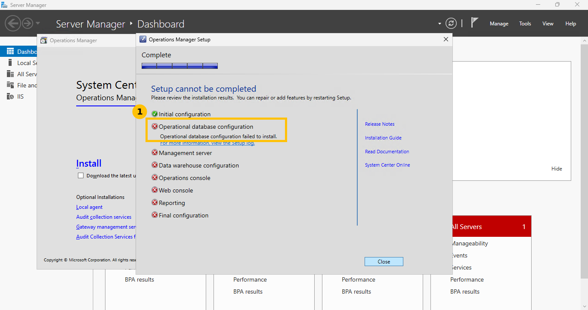Open the notifications flag icon
Image resolution: width=588 pixels, height=310 pixels.
coord(474,22)
